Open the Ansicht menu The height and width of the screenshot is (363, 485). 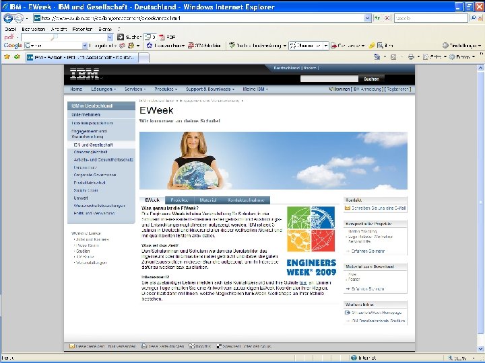coord(59,29)
